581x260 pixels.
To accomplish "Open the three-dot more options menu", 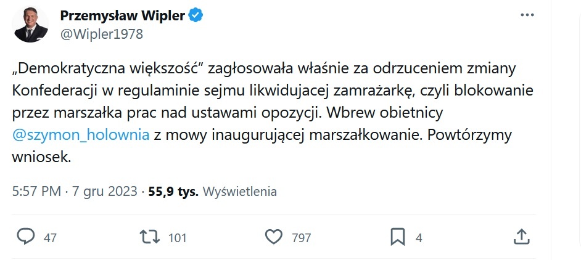I will 527,15.
